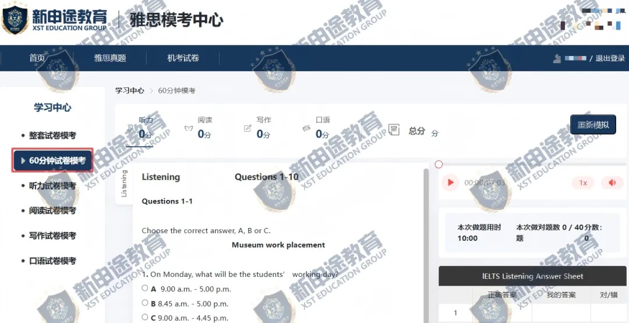Click the 雅思模考中心 title text
The height and width of the screenshot is (323, 629).
(176, 20)
